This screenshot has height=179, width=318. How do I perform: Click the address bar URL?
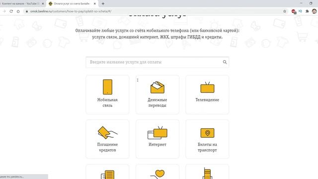(x=71, y=11)
